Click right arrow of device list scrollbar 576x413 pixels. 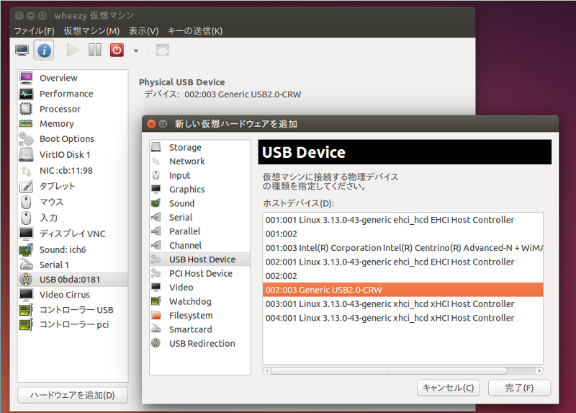click(539, 370)
